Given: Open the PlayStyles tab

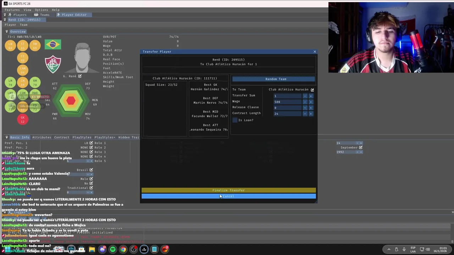Looking at the screenshot, I should point(82,137).
